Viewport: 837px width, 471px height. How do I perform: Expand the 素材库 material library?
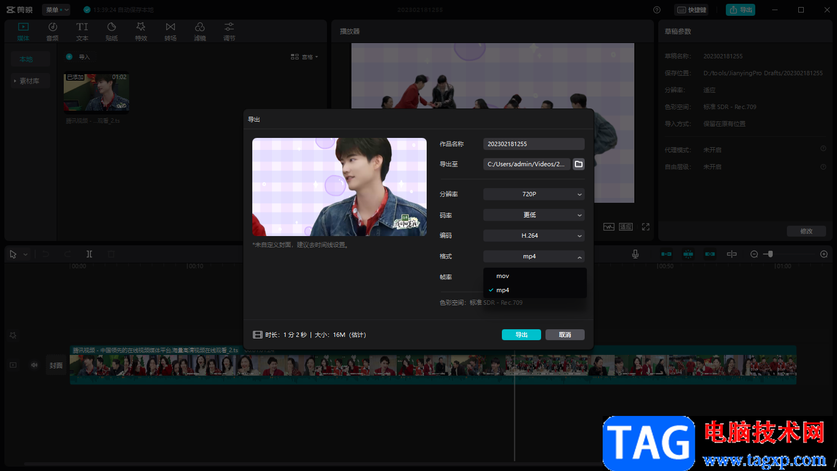31,81
